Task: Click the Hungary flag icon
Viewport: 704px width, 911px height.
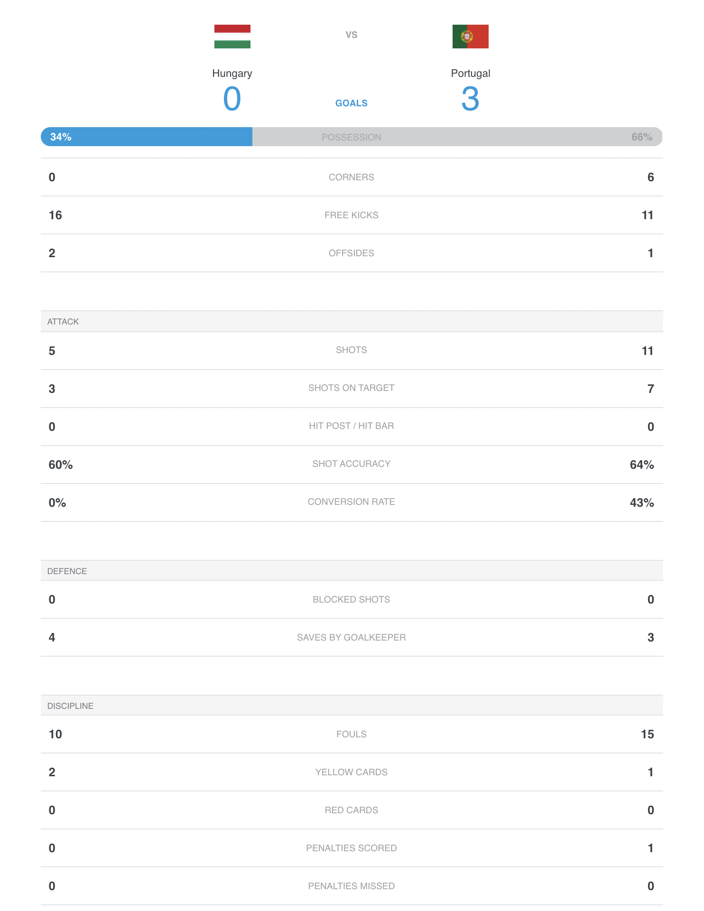Action: click(x=232, y=37)
